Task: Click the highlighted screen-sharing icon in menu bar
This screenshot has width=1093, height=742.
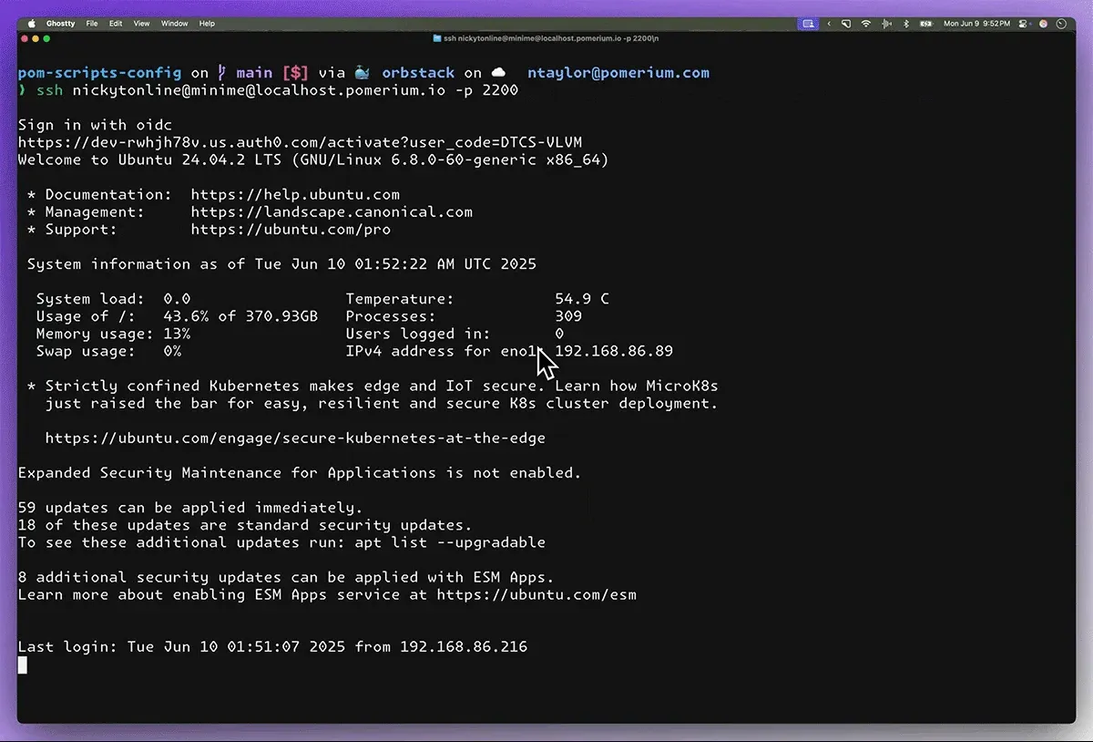Action: point(808,24)
